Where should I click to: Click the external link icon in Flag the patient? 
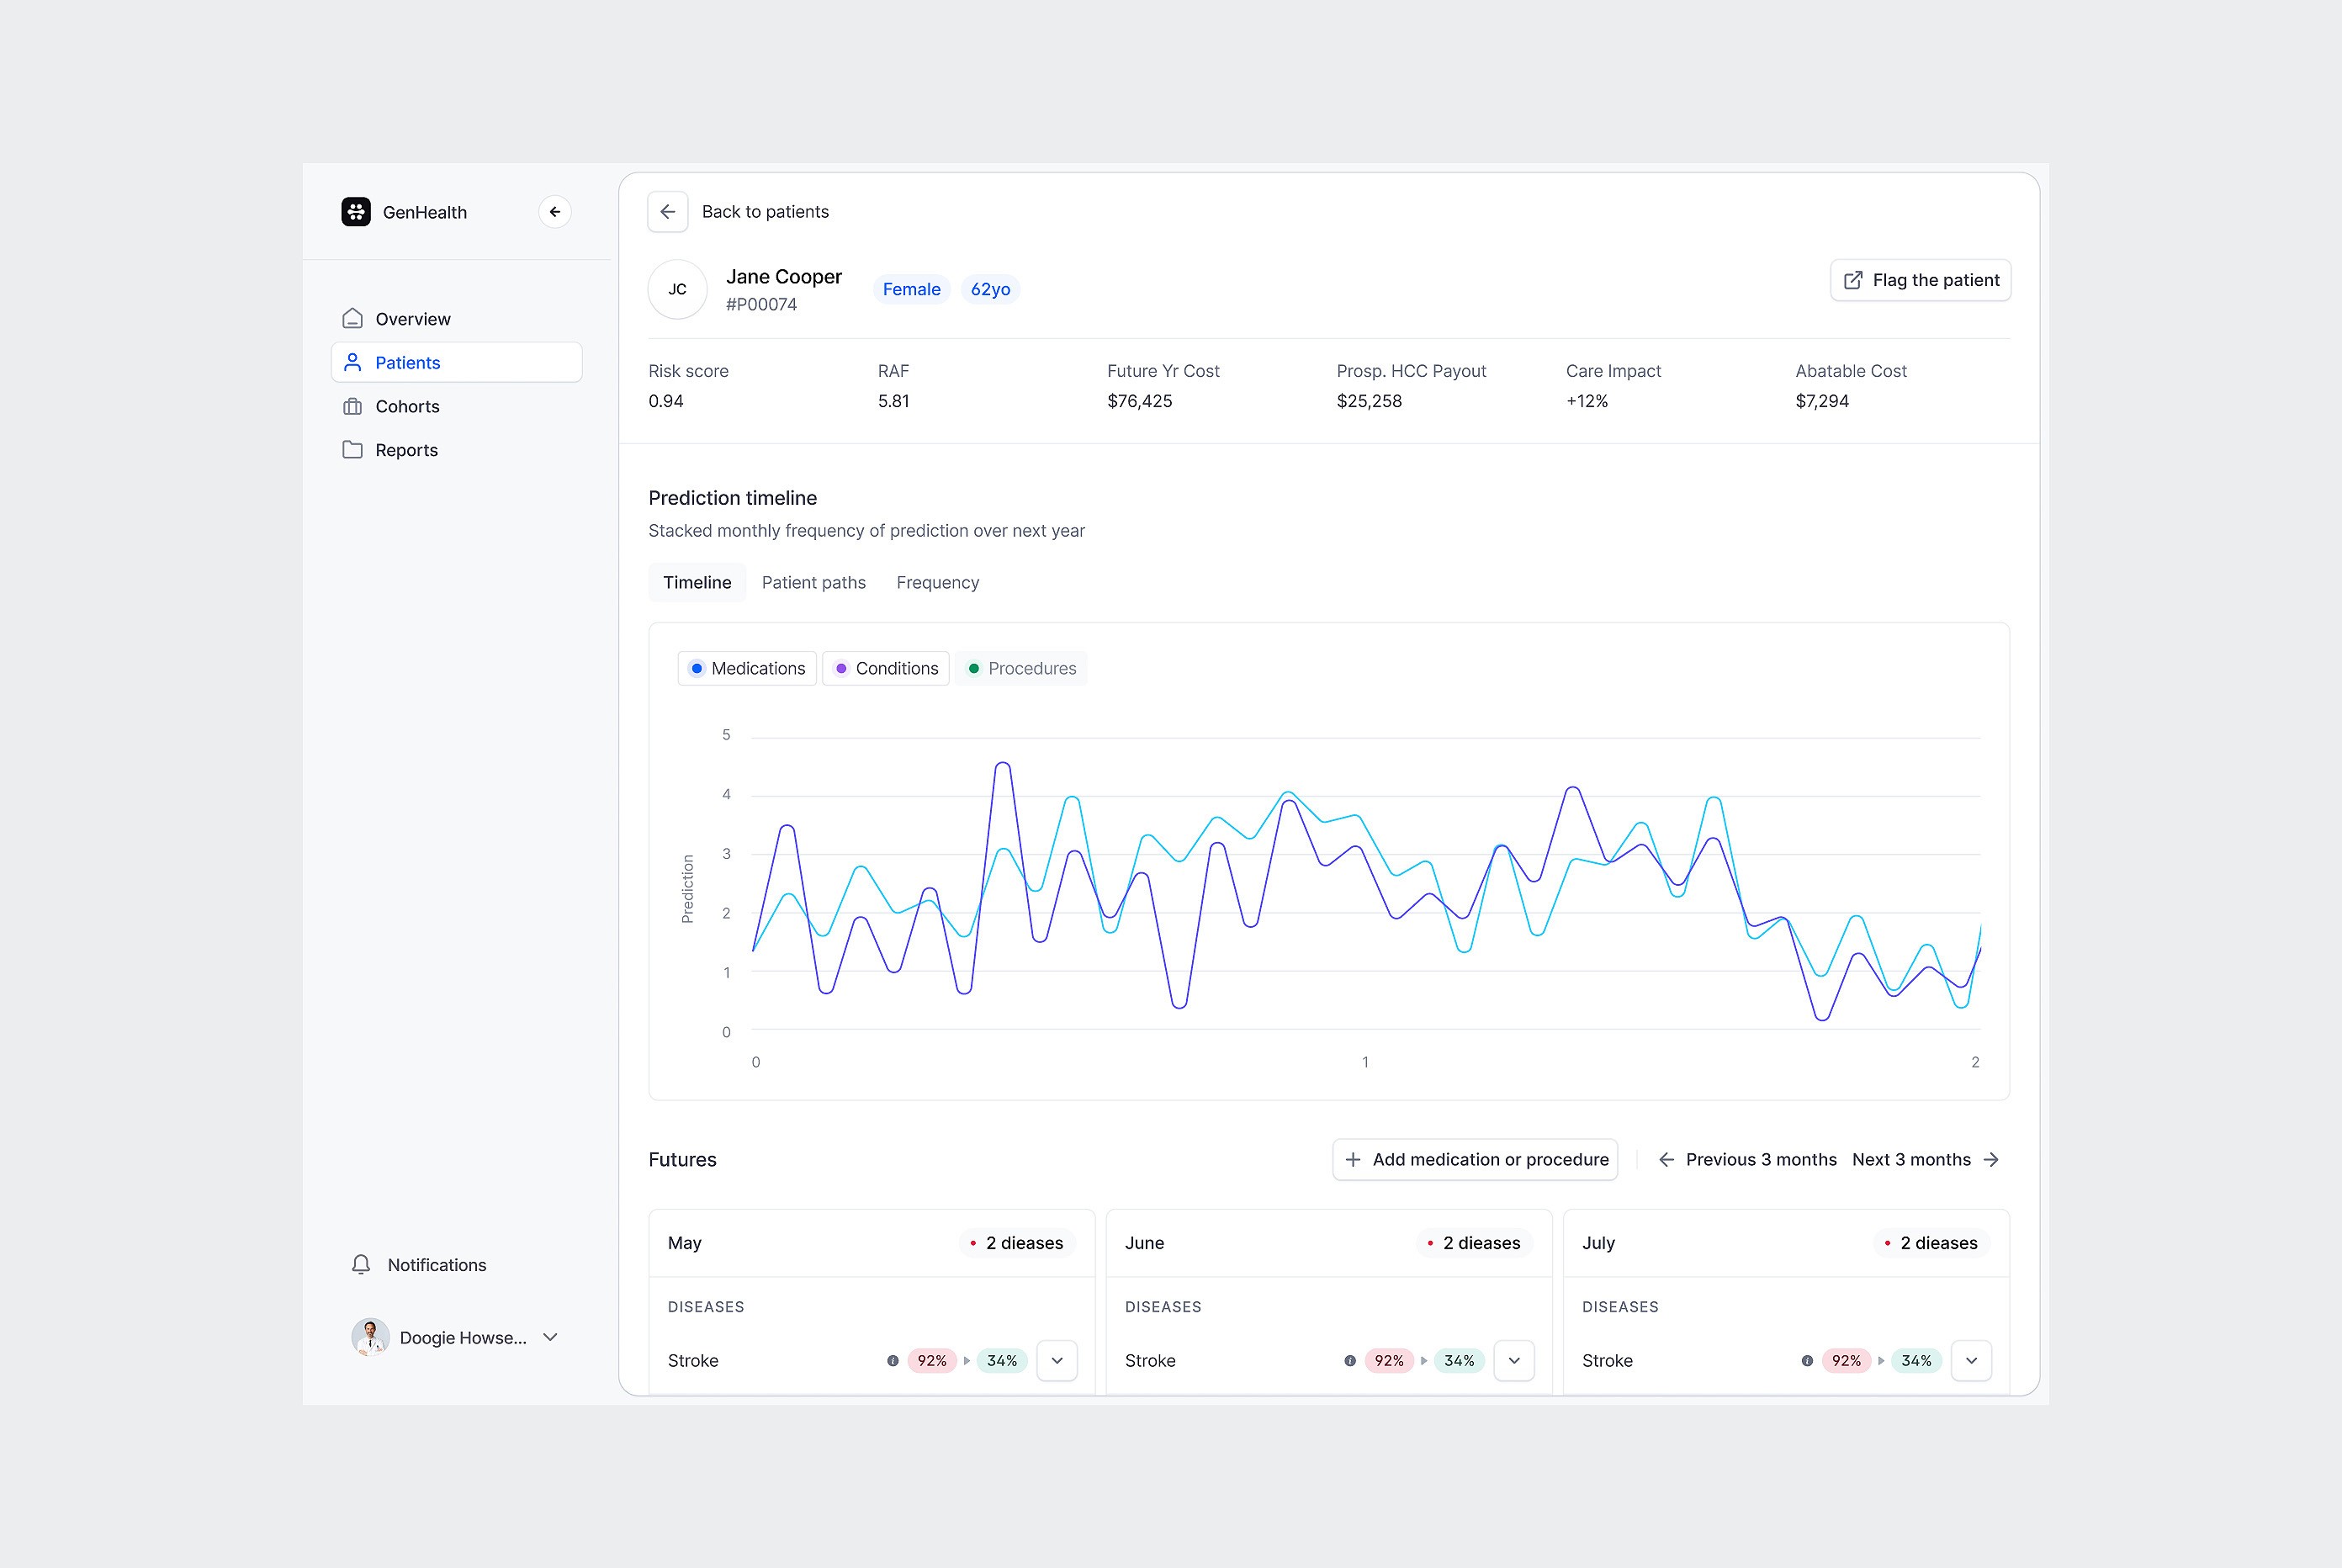click(1853, 280)
